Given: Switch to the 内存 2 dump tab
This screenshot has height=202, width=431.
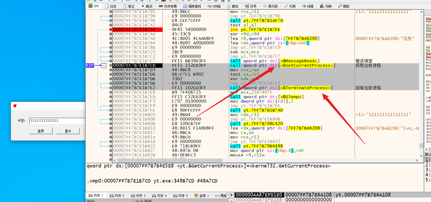Looking at the screenshot, I should tap(117, 196).
